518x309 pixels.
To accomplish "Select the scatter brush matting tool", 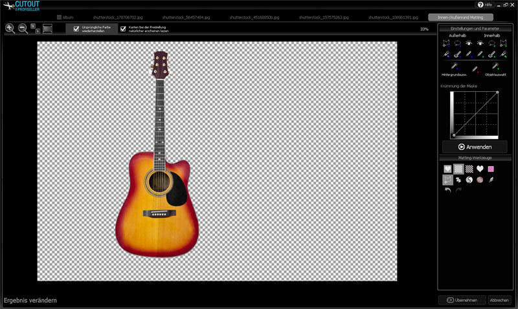I will point(458,180).
